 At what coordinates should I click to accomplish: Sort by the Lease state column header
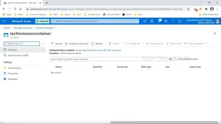click(x=195, y=67)
